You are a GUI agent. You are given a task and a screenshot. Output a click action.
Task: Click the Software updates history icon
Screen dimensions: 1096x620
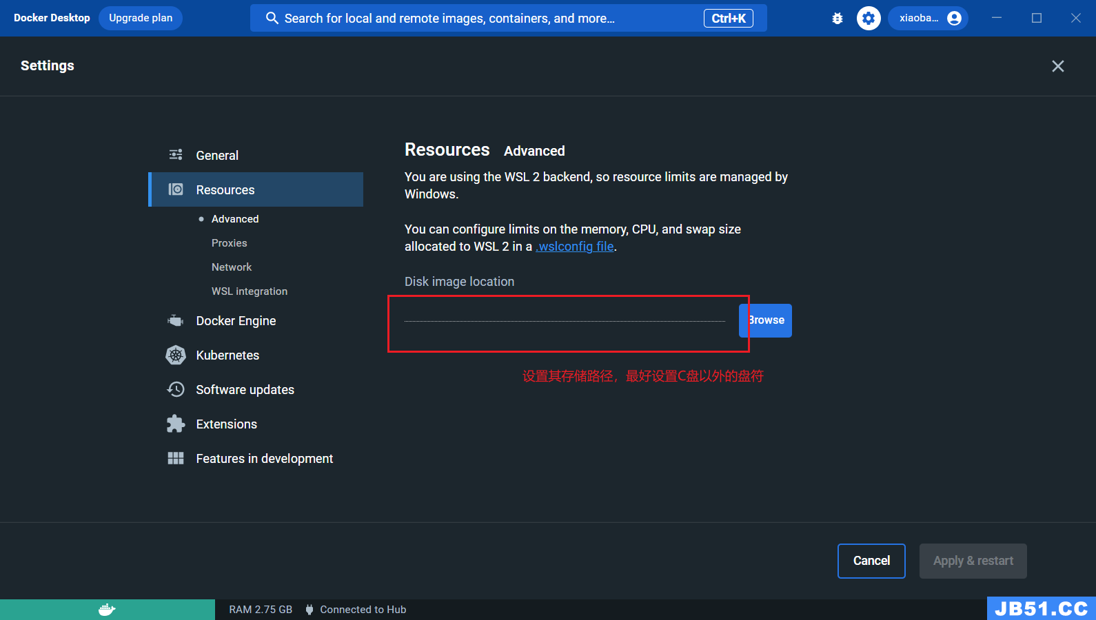176,389
